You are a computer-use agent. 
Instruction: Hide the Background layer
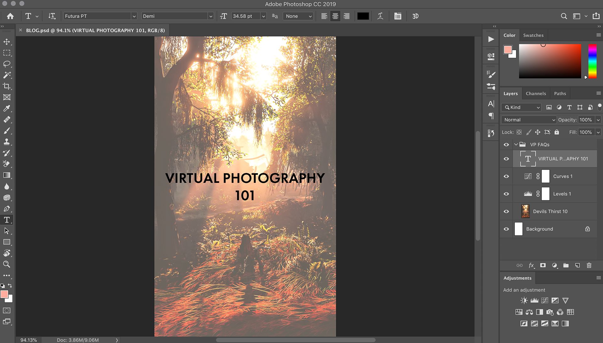pyautogui.click(x=506, y=229)
